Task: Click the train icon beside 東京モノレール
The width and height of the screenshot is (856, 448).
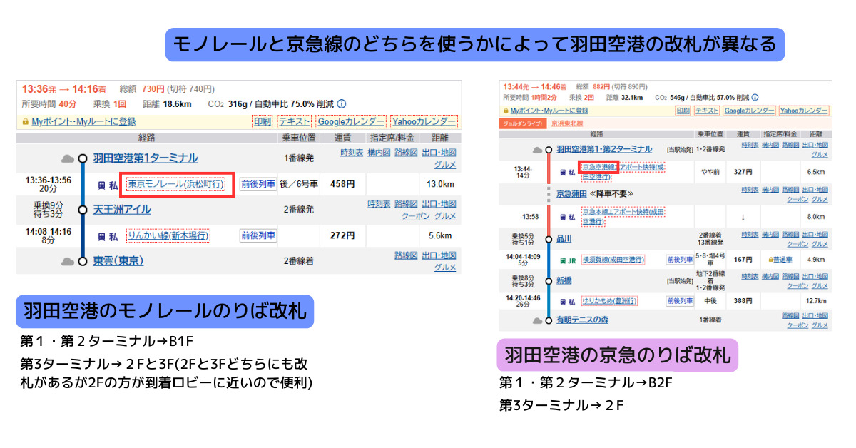Action: [x=103, y=185]
